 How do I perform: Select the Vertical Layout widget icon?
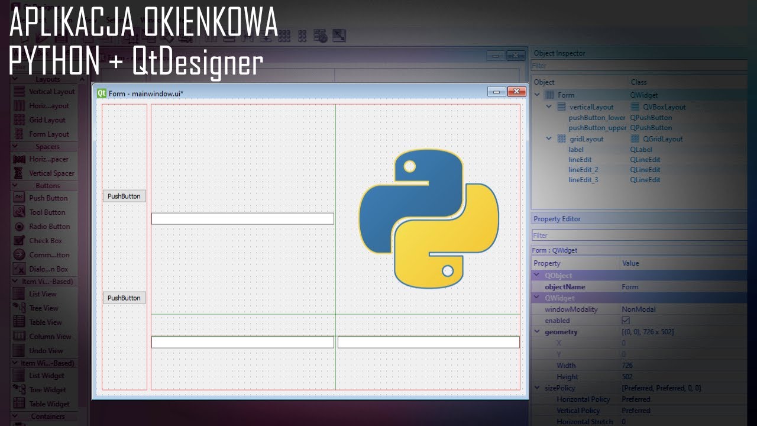[19, 92]
